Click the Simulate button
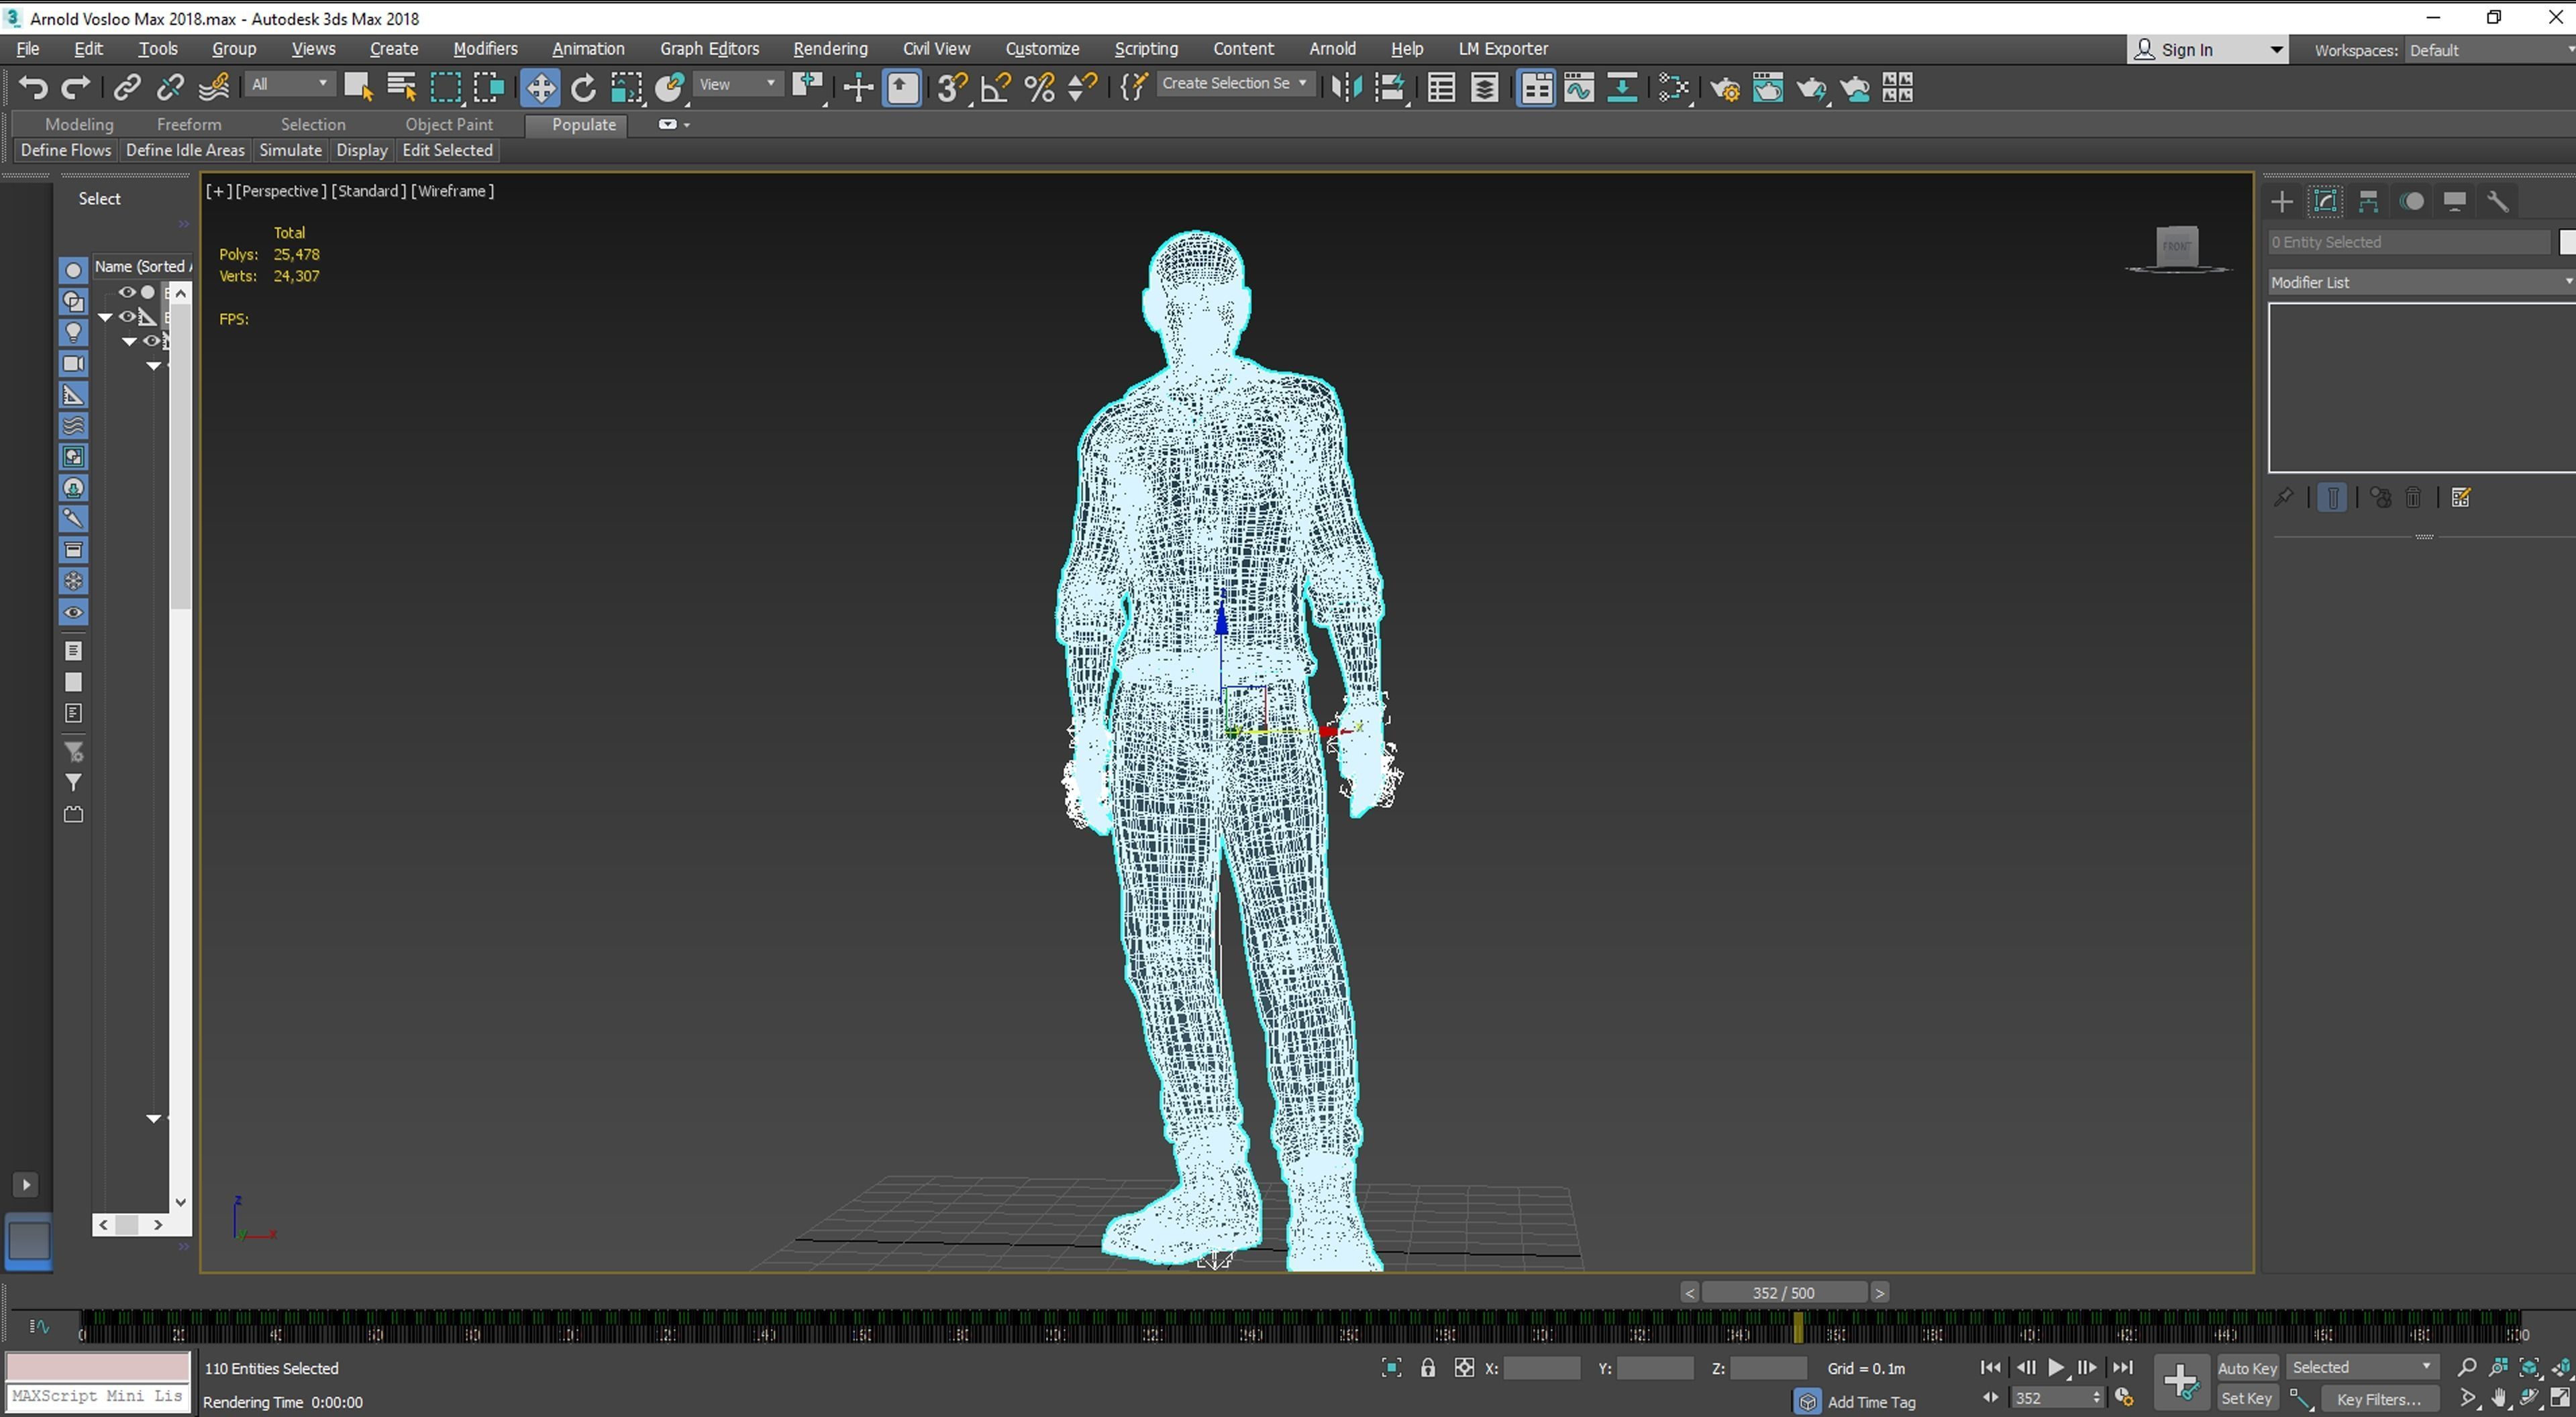2576x1417 pixels. pos(290,150)
